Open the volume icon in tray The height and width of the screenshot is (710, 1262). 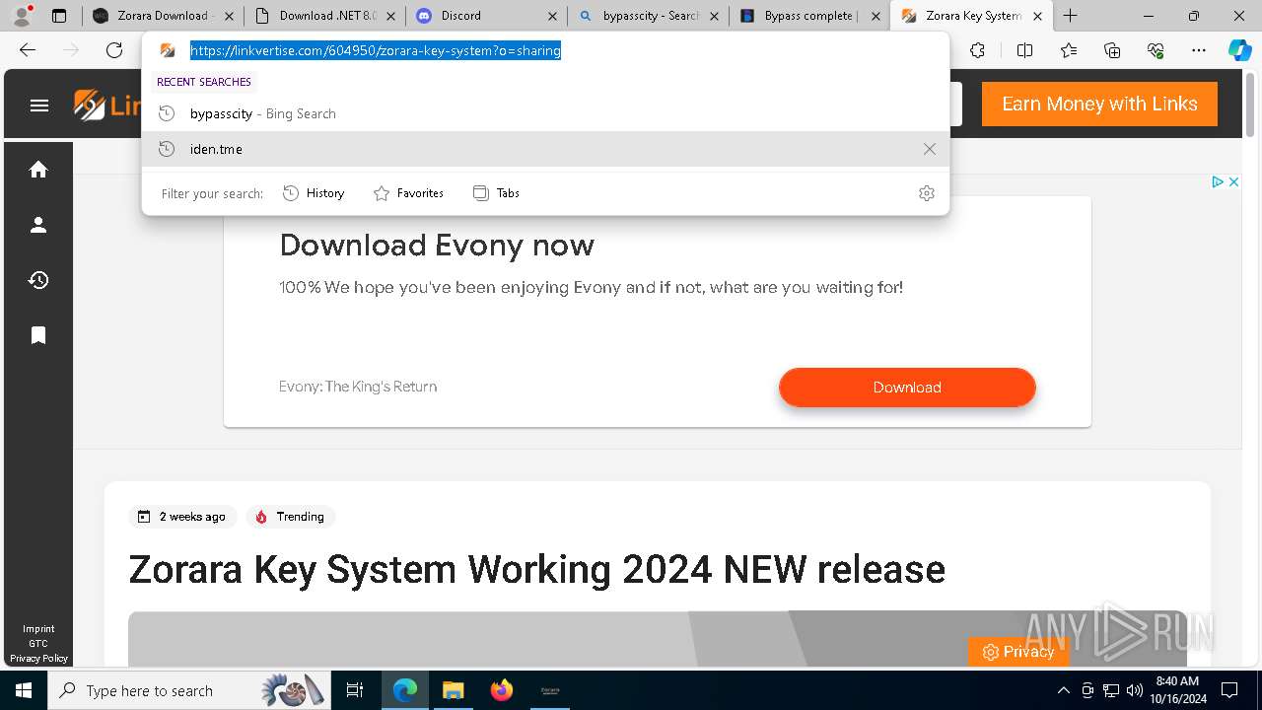click(1135, 690)
